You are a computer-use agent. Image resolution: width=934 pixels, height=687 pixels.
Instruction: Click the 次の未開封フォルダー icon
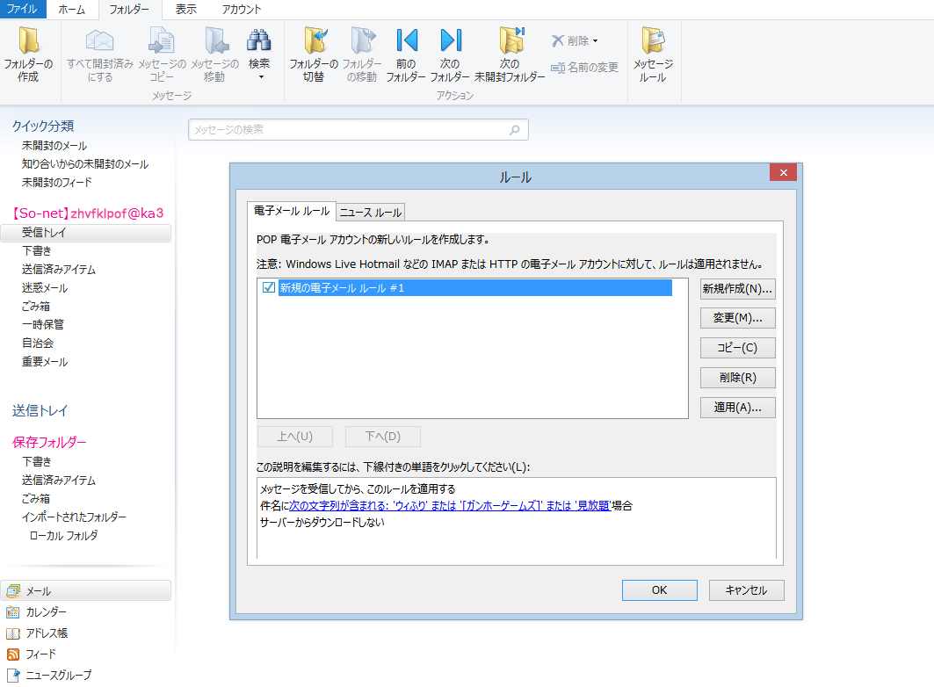(x=511, y=40)
